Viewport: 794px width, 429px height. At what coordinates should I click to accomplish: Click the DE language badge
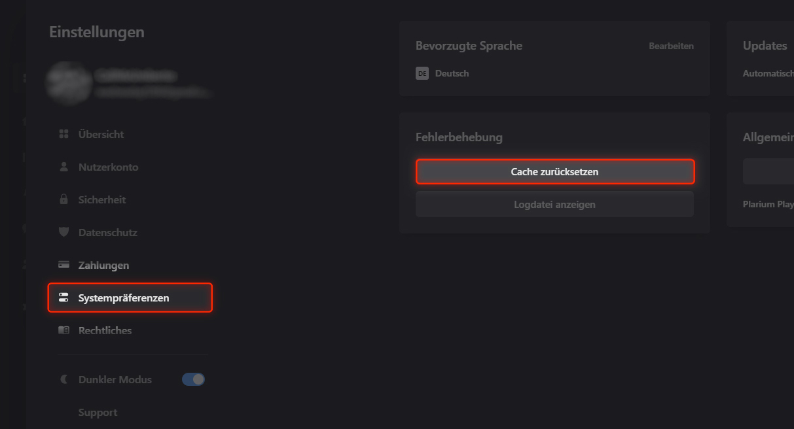[x=422, y=73]
